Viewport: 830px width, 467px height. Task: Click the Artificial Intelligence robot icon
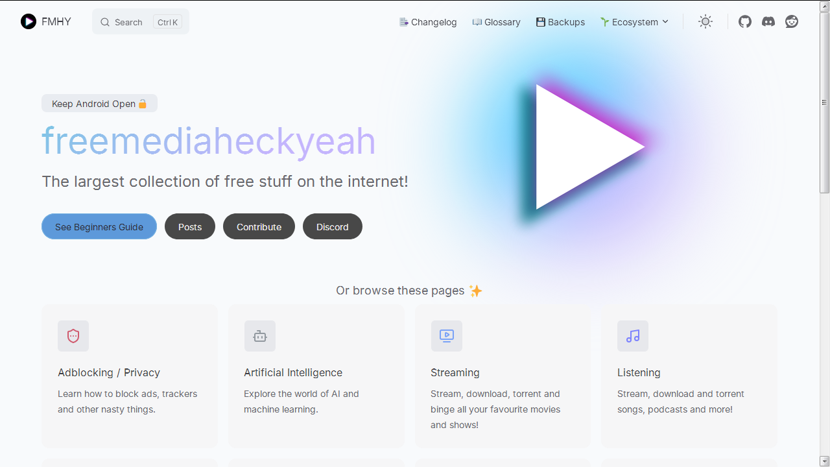click(260, 336)
